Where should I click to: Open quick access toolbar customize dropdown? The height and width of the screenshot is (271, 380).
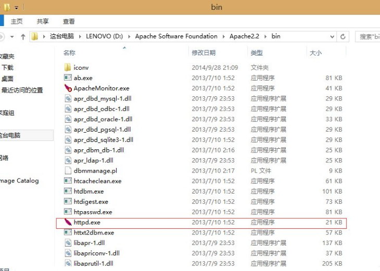pos(17,8)
